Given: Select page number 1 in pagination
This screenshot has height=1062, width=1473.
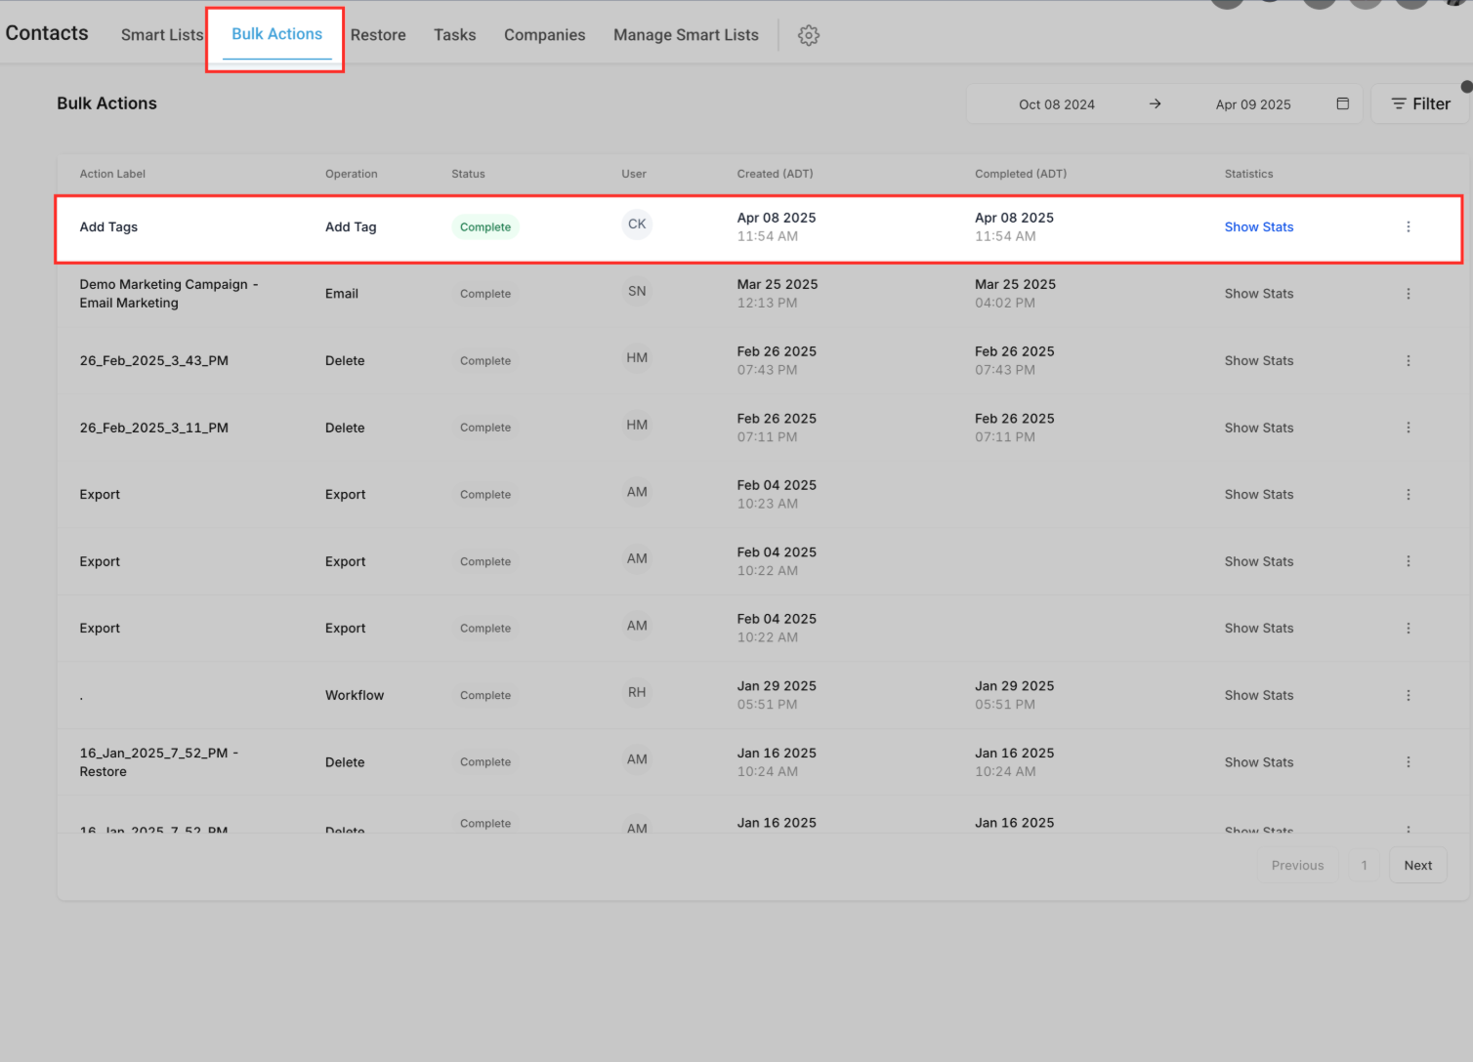Looking at the screenshot, I should pyautogui.click(x=1364, y=865).
